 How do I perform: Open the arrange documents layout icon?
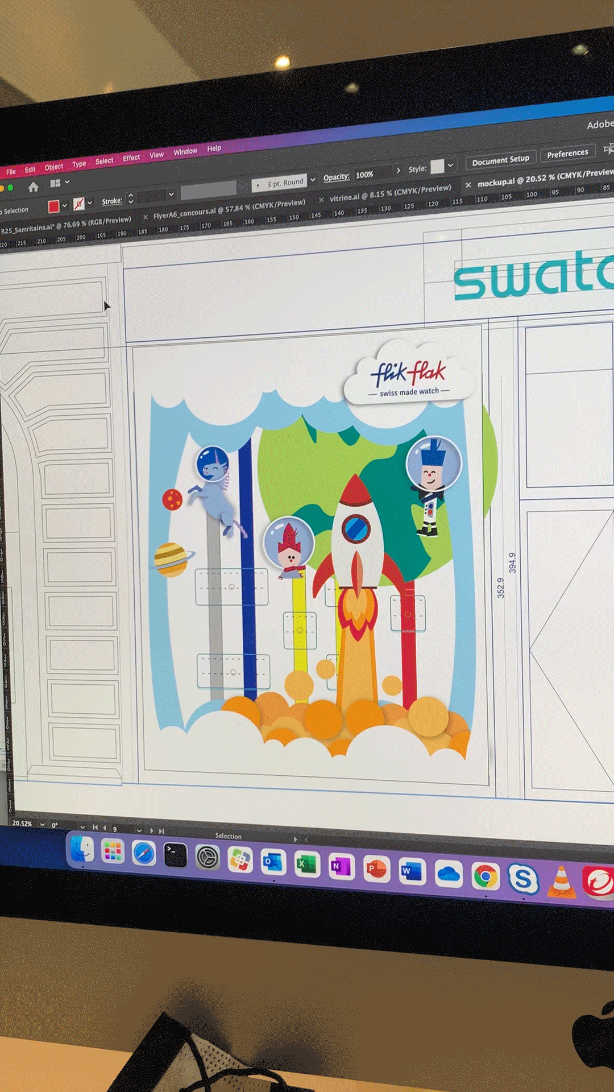point(55,183)
